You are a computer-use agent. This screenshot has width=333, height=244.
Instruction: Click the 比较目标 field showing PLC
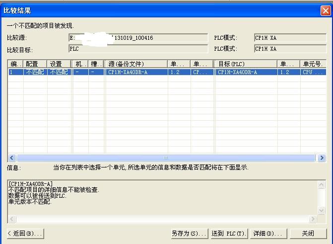pos(138,49)
